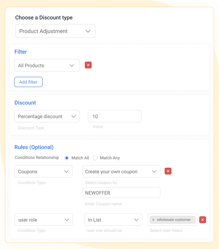Click chevron arrow on All Products dropdown
This screenshot has height=249, width=219.
(x=72, y=65)
